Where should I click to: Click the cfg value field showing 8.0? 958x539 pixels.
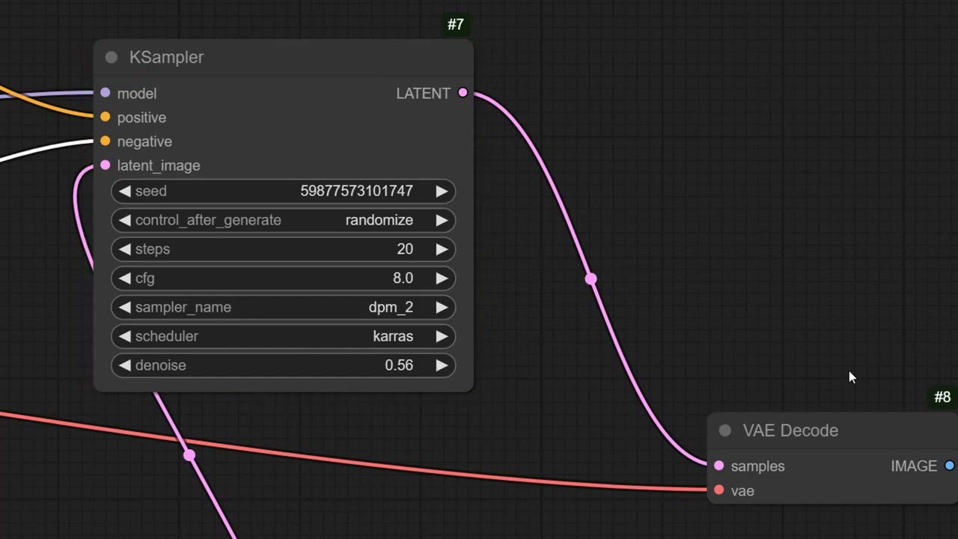tap(403, 278)
